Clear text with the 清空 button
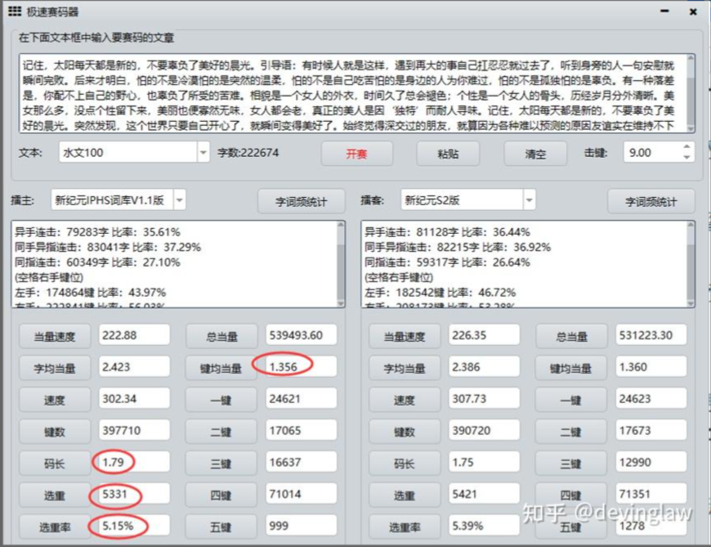This screenshot has height=547, width=711. point(535,154)
